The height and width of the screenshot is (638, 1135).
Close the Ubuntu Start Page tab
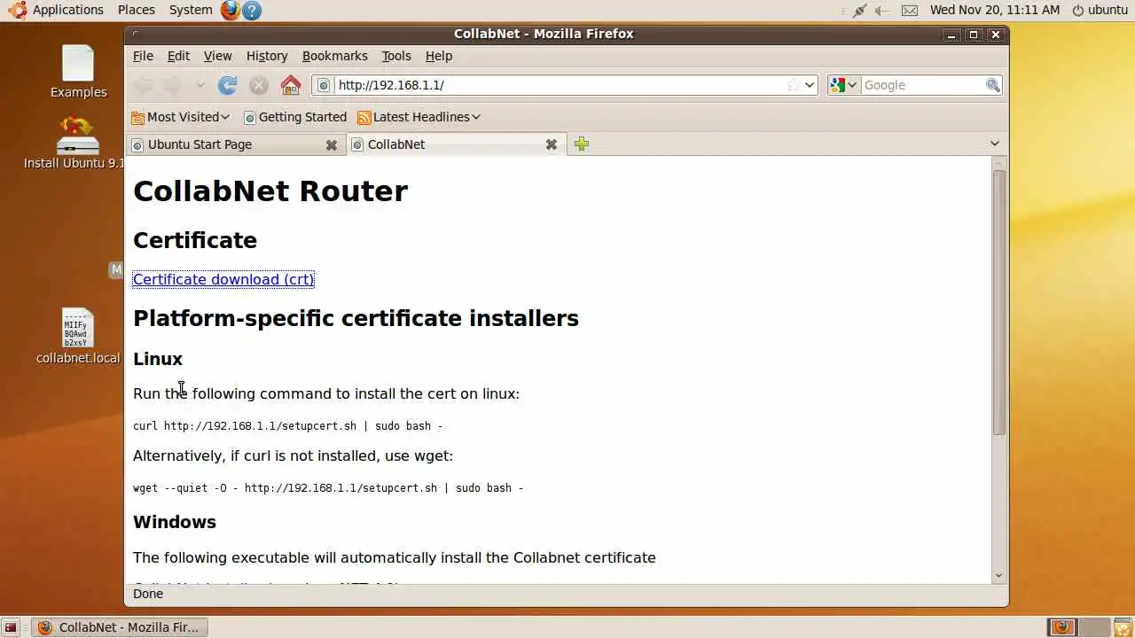pyautogui.click(x=332, y=144)
